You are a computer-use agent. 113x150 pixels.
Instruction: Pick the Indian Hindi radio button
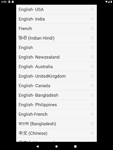click(x=92, y=38)
